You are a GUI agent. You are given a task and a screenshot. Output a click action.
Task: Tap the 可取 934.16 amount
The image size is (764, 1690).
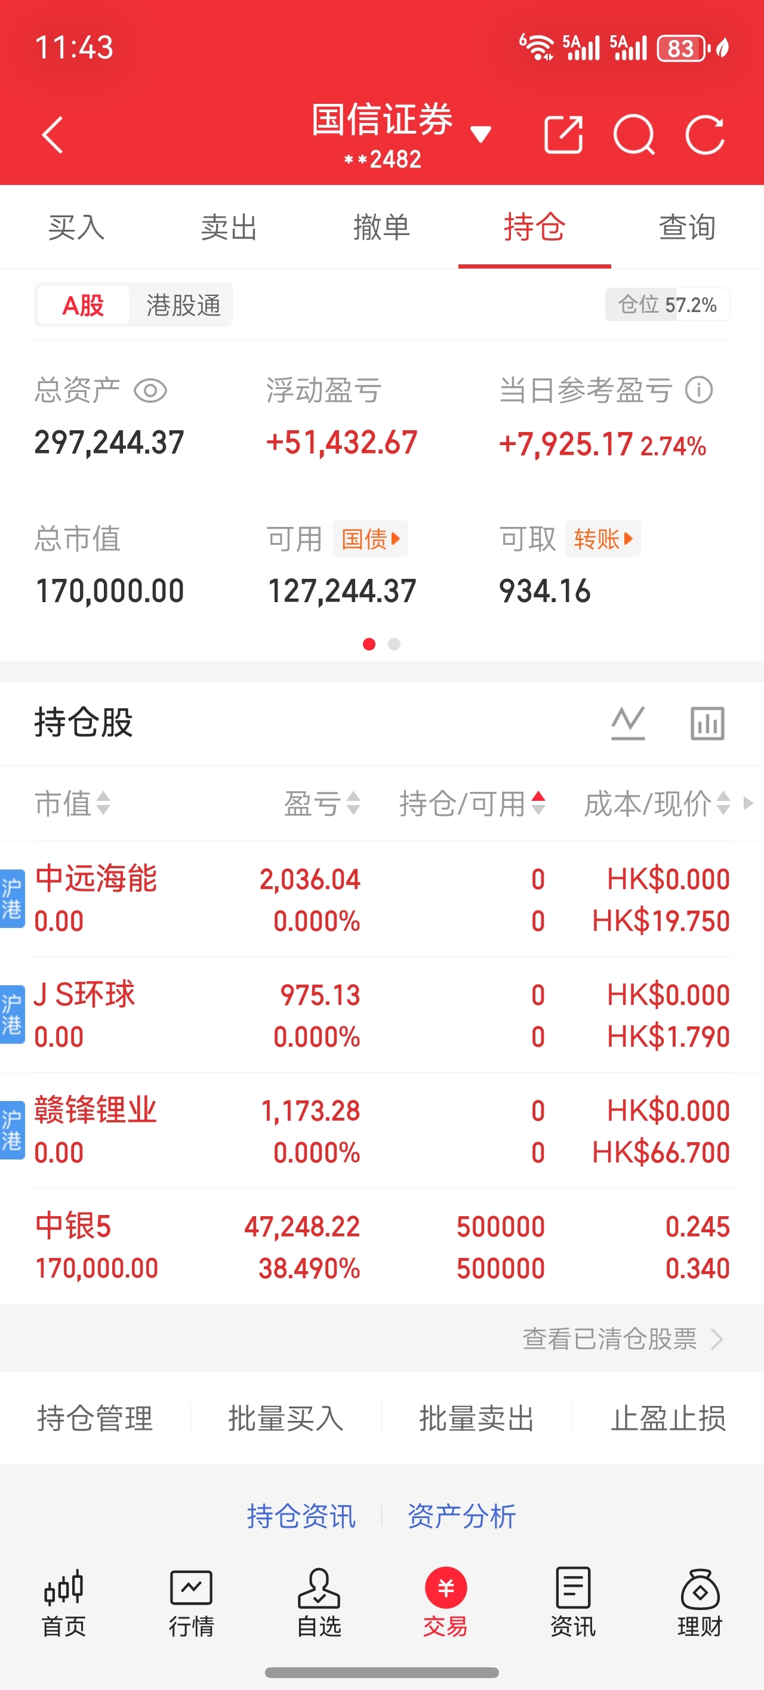(x=545, y=591)
